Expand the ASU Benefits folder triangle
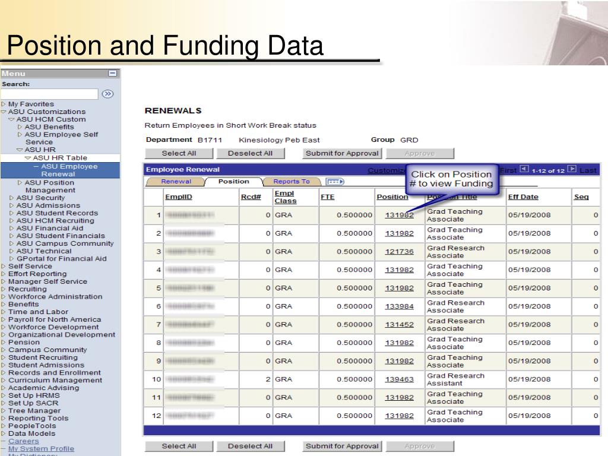This screenshot has width=608, height=456. (x=20, y=127)
